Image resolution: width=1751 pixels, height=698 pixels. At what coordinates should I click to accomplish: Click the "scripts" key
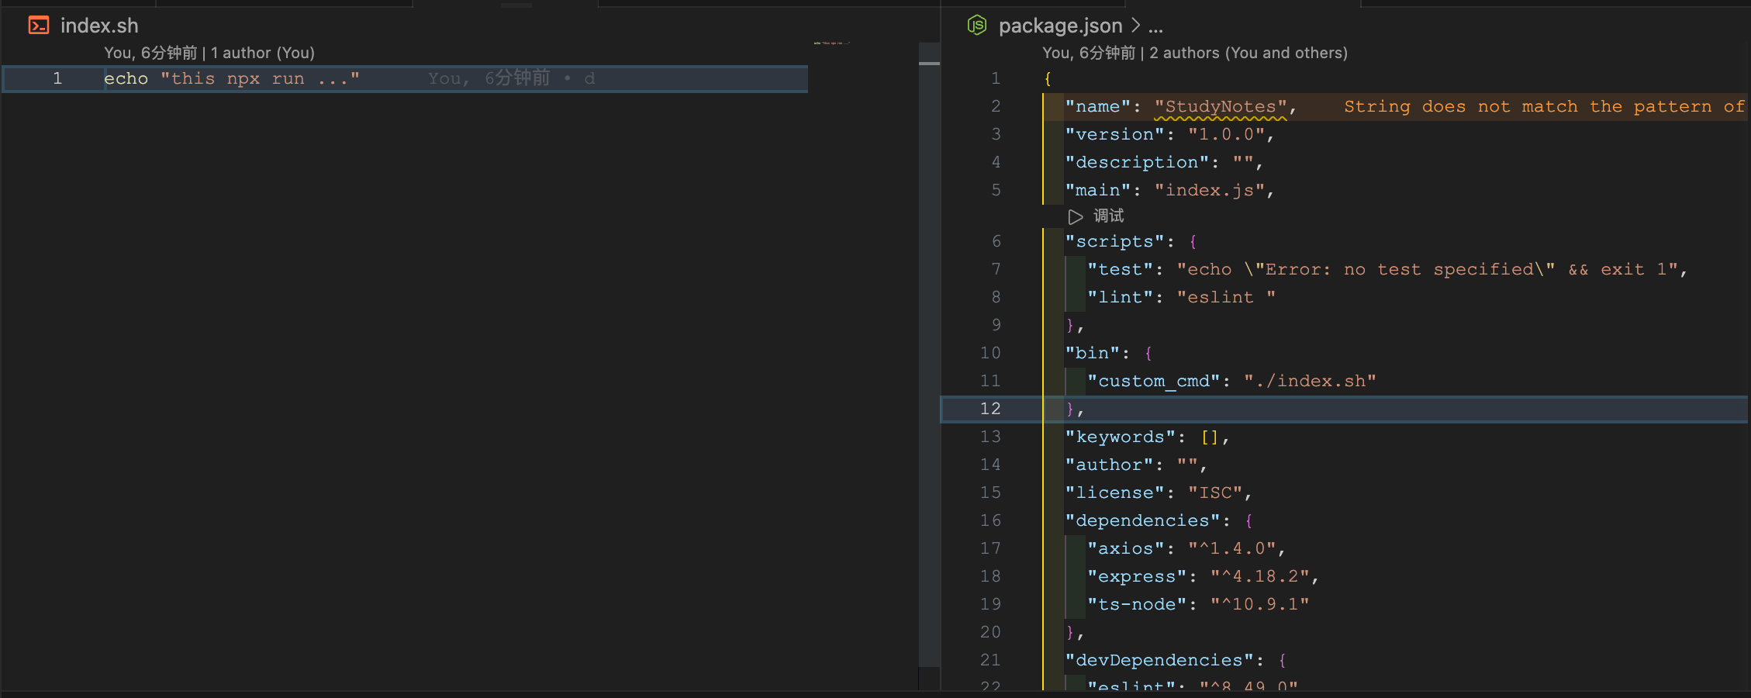pos(1114,241)
